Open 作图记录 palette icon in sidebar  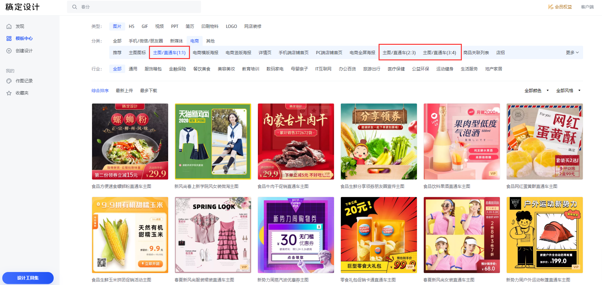[x=9, y=81]
